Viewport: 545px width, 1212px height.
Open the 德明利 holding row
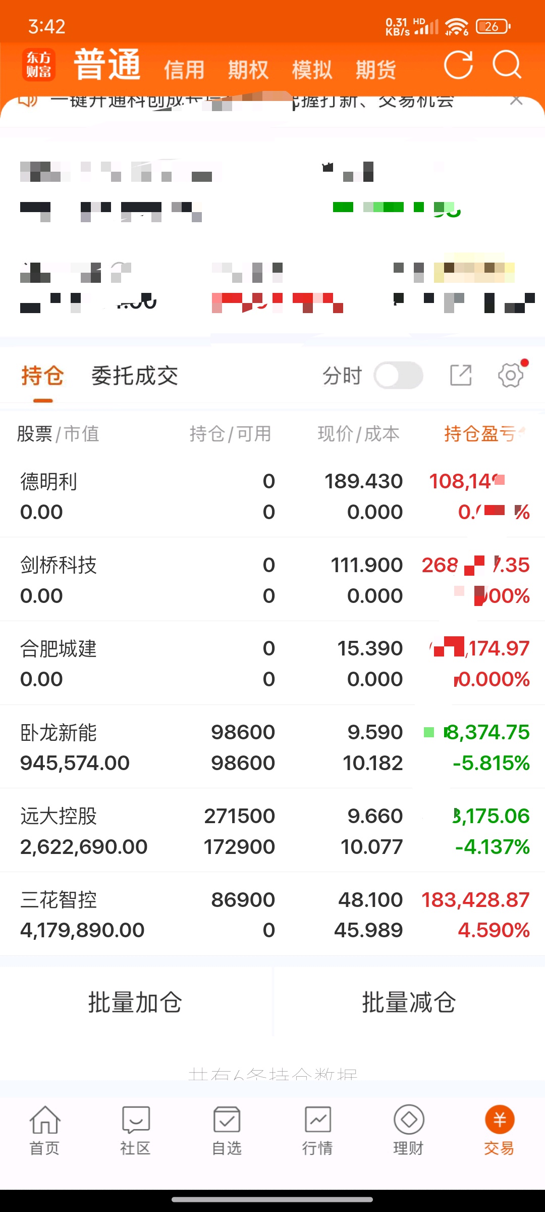coord(272,496)
